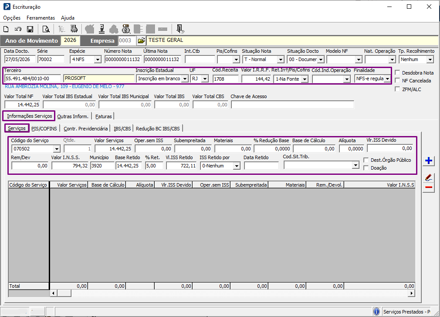The width and height of the screenshot is (440, 317).
Task: Check the Dest.Órgão Público option
Action: pyautogui.click(x=366, y=160)
